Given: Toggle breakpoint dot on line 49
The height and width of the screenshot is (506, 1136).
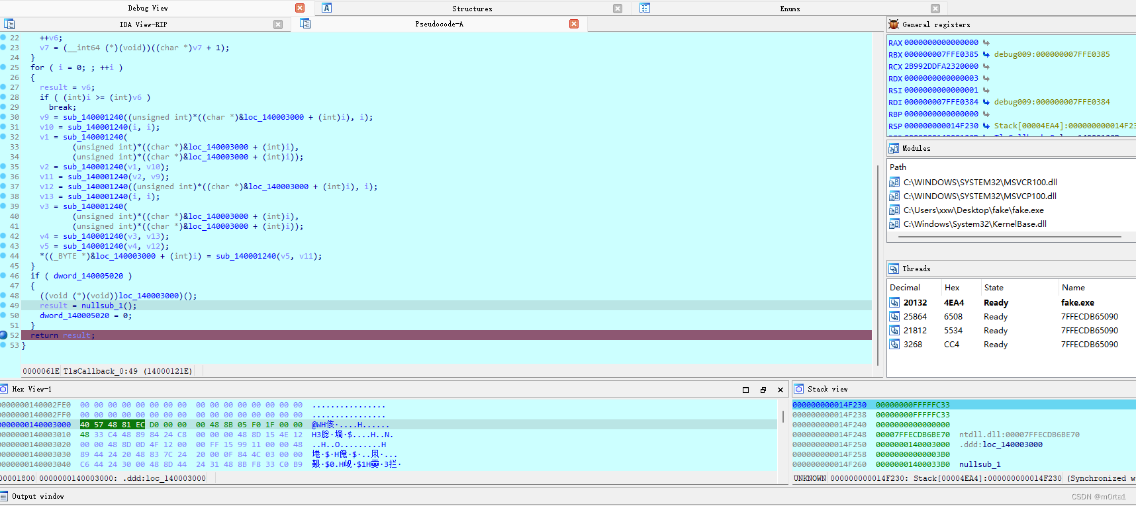Looking at the screenshot, I should pos(3,306).
